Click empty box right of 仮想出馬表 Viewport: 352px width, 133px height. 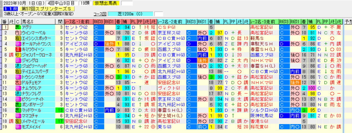click(127, 3)
